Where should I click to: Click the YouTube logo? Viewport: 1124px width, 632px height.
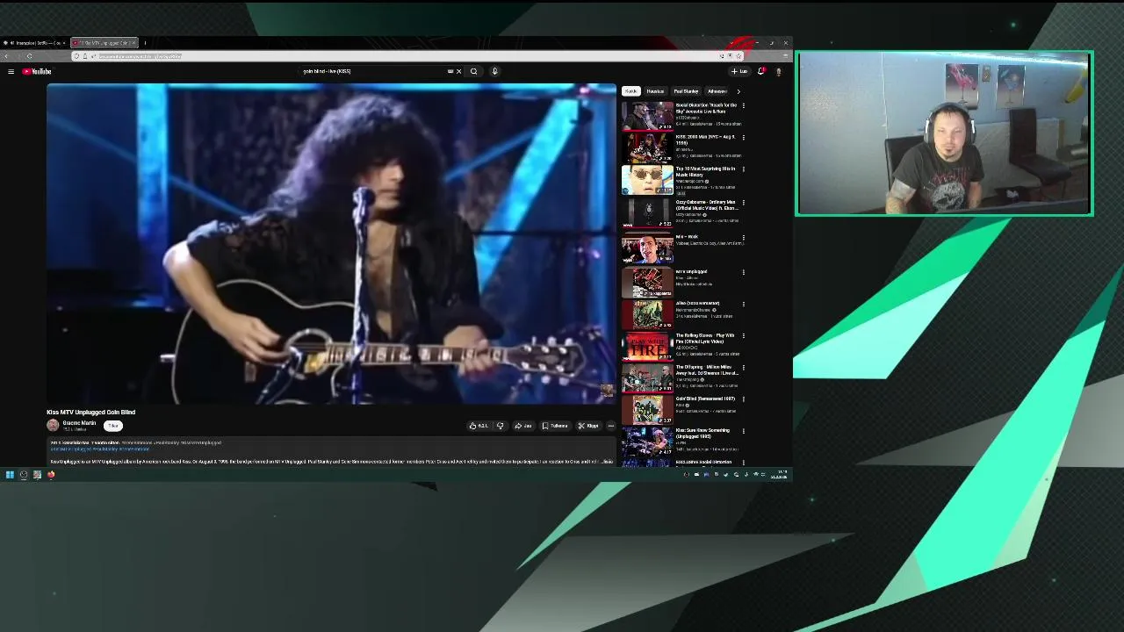(37, 71)
